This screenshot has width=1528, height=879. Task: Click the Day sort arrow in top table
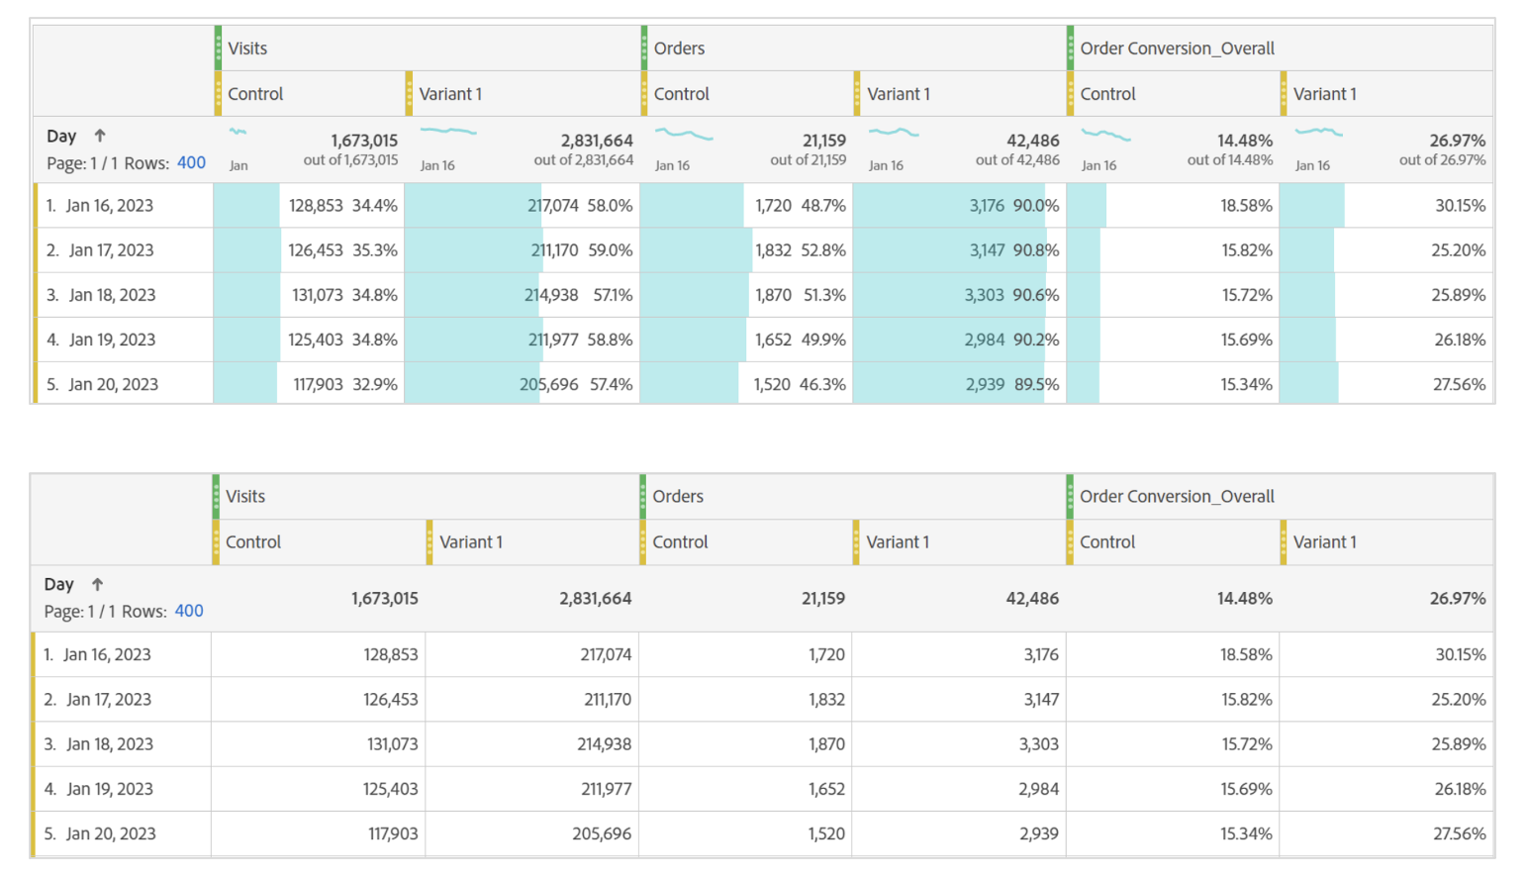(x=100, y=136)
